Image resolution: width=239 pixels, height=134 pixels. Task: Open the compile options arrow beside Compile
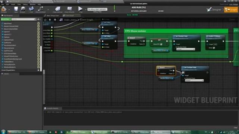(9, 10)
